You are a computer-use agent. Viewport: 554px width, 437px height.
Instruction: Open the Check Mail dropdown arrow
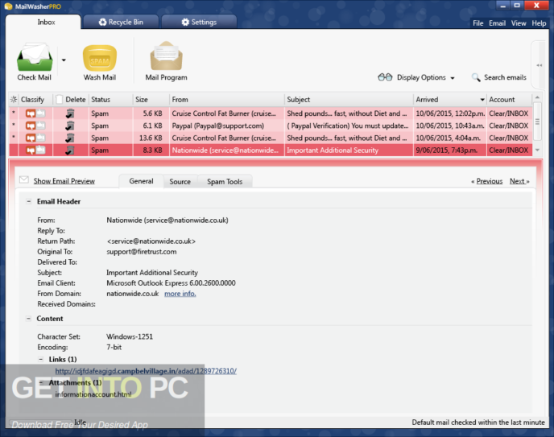pos(64,60)
